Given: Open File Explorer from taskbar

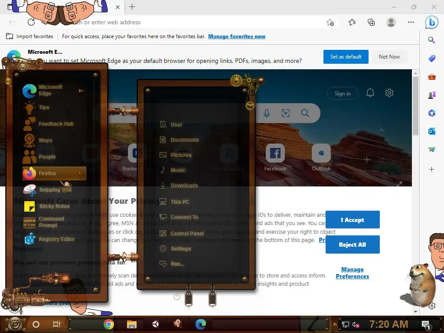Looking at the screenshot, I should tap(132, 324).
